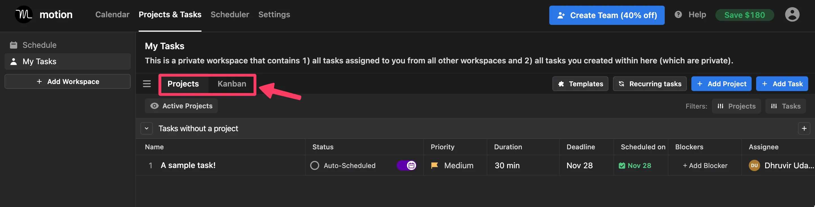The width and height of the screenshot is (815, 207).
Task: Switch to the Calendar tab
Action: pos(112,14)
